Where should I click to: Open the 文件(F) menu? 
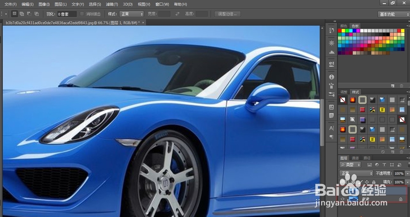11,5
